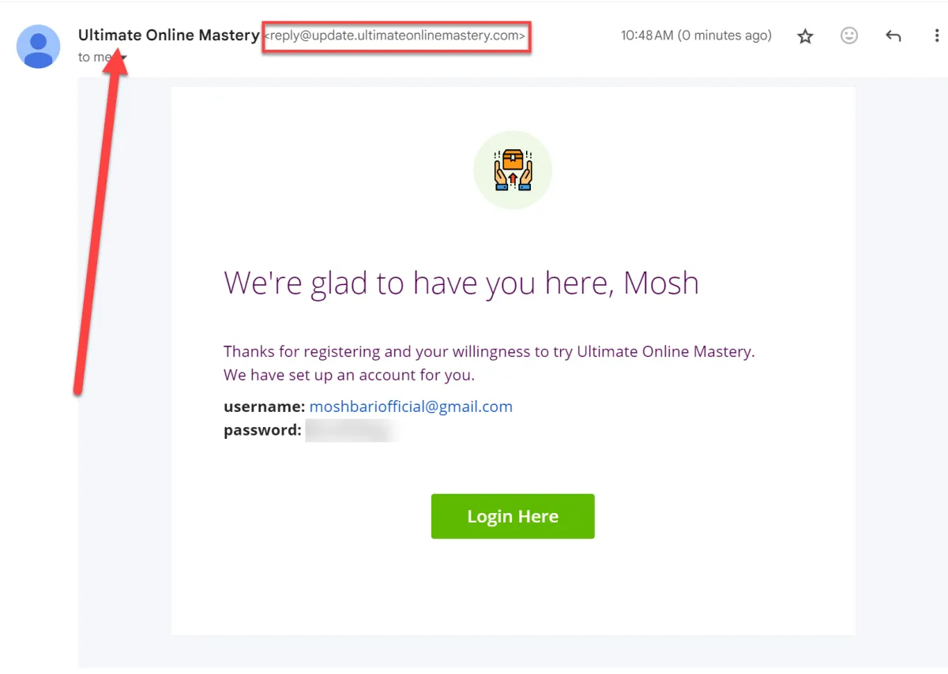The height and width of the screenshot is (674, 948).
Task: Click the sender address reply@update.ultimateonlinemastery.com
Action: 395,36
